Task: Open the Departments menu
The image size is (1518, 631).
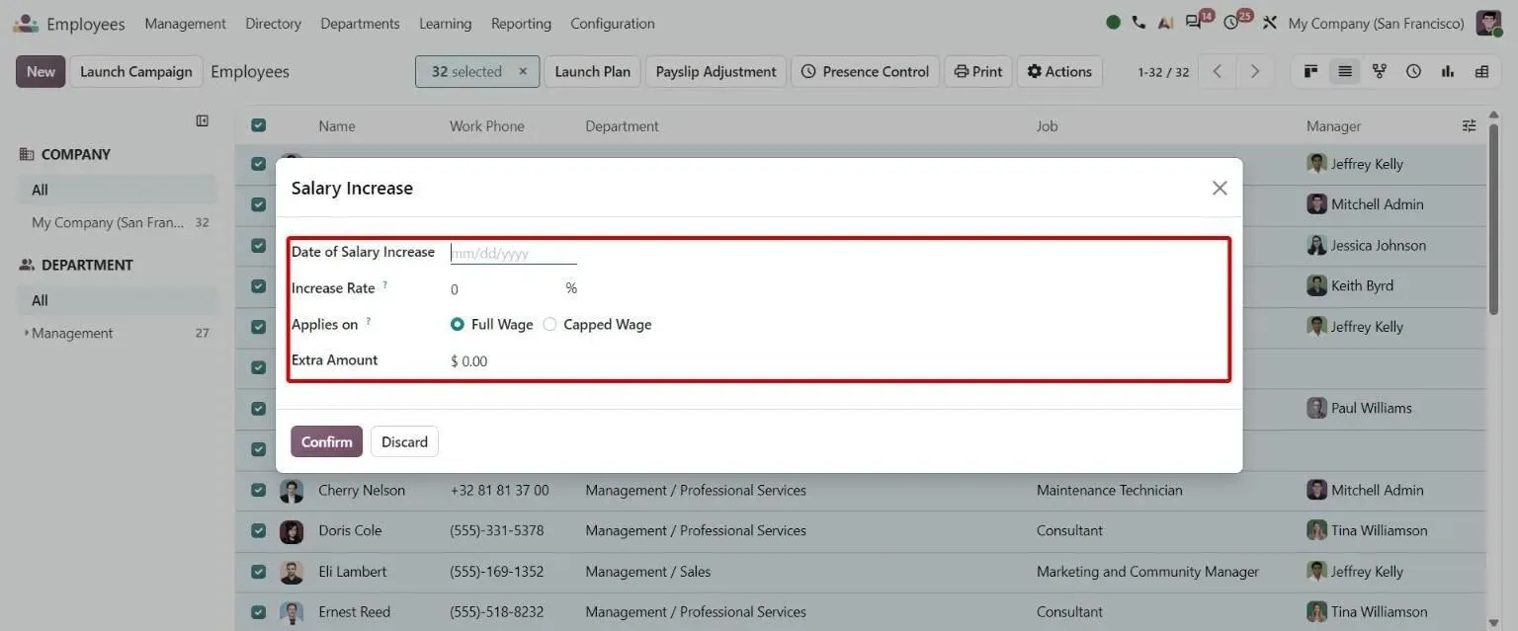Action: click(360, 23)
